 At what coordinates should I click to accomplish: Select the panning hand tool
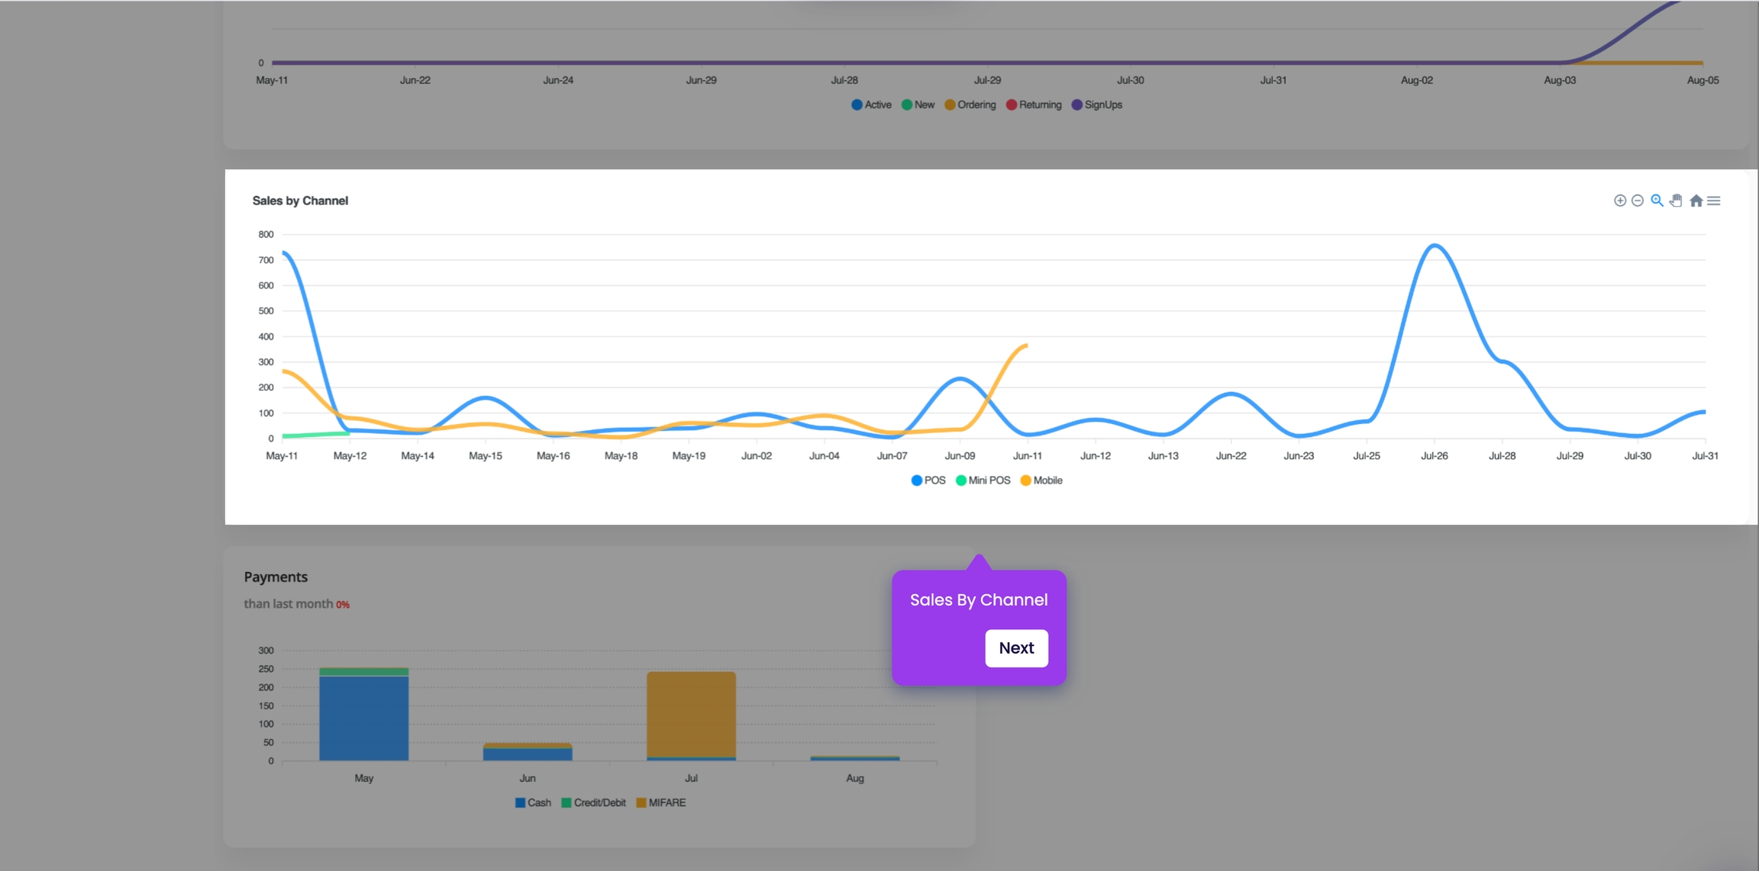[x=1676, y=201]
